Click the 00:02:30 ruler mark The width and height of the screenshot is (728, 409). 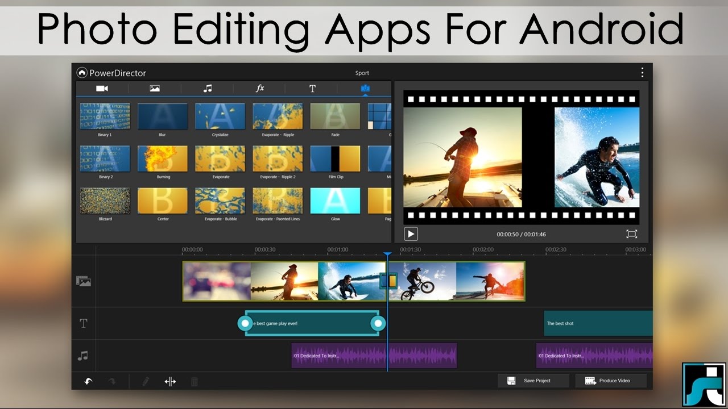(556, 249)
